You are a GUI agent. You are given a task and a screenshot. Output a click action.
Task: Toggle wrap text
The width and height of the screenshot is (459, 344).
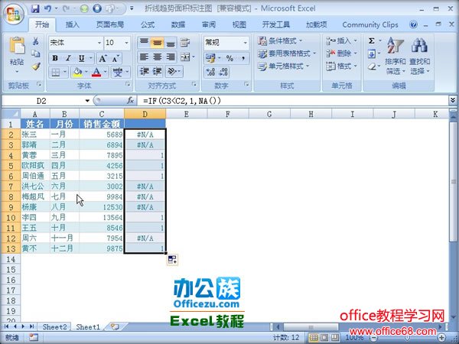tap(185, 43)
